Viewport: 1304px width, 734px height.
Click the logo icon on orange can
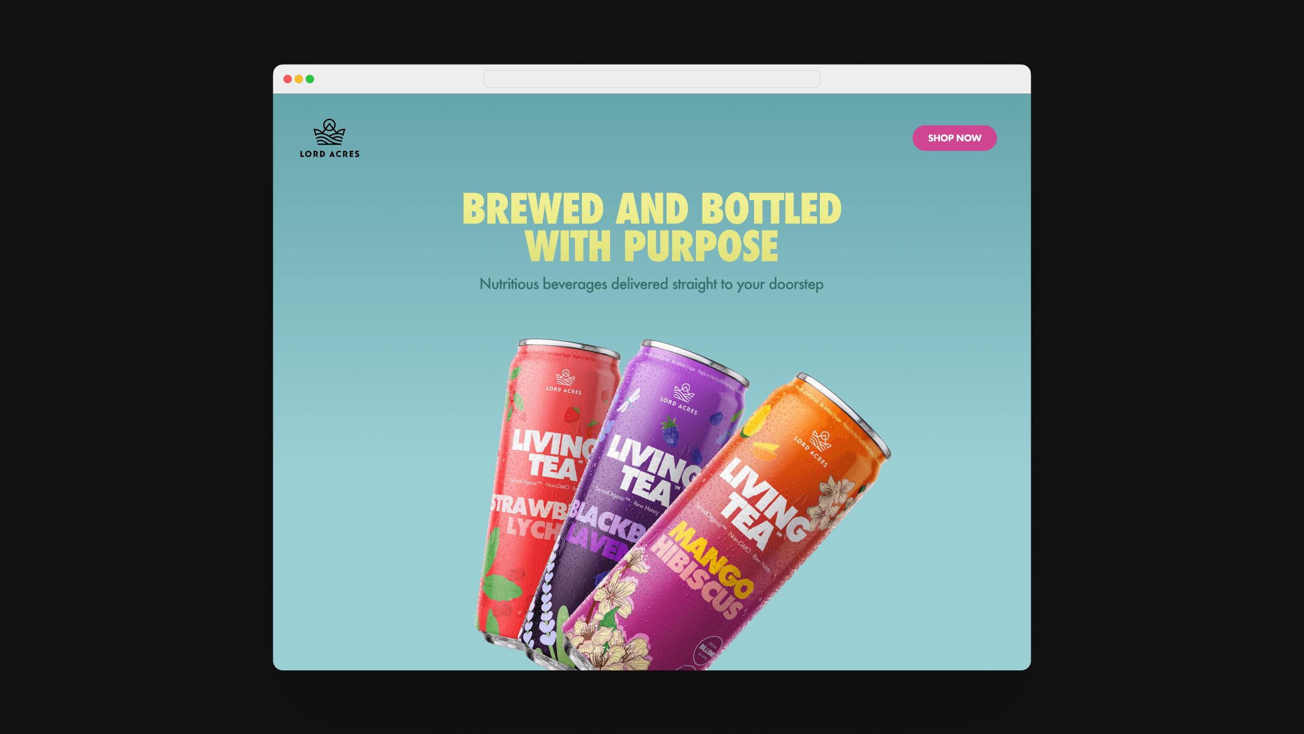pyautogui.click(x=822, y=440)
